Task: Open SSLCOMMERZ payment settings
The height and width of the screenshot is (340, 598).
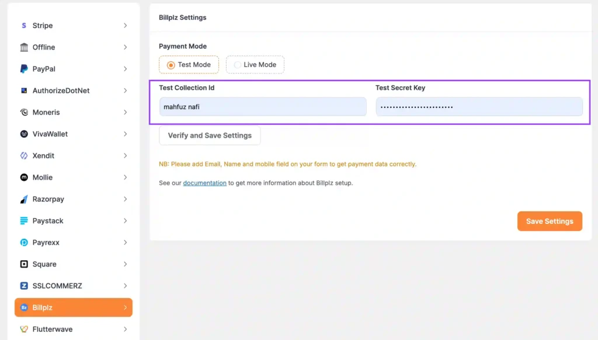Action: (74, 286)
